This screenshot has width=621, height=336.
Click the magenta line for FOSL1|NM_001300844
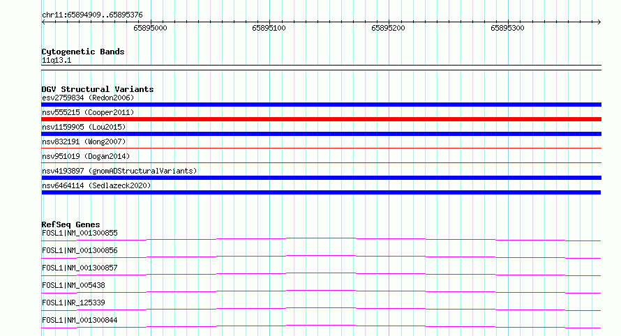[321, 326]
